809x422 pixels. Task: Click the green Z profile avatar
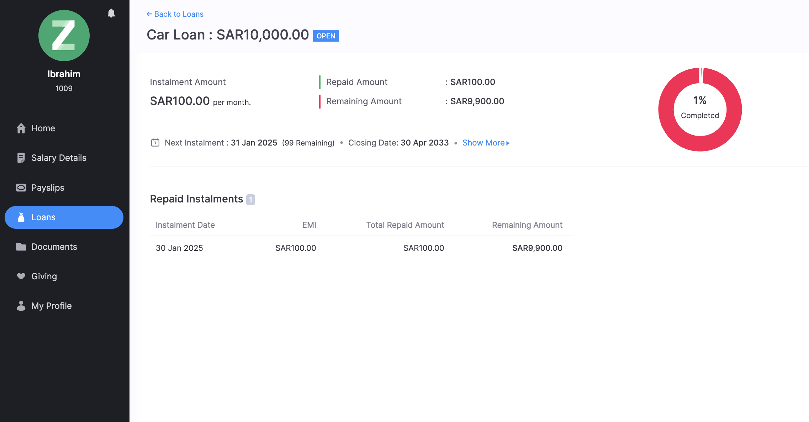[64, 36]
